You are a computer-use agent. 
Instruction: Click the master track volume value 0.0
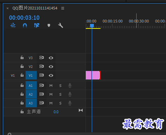click(56, 112)
